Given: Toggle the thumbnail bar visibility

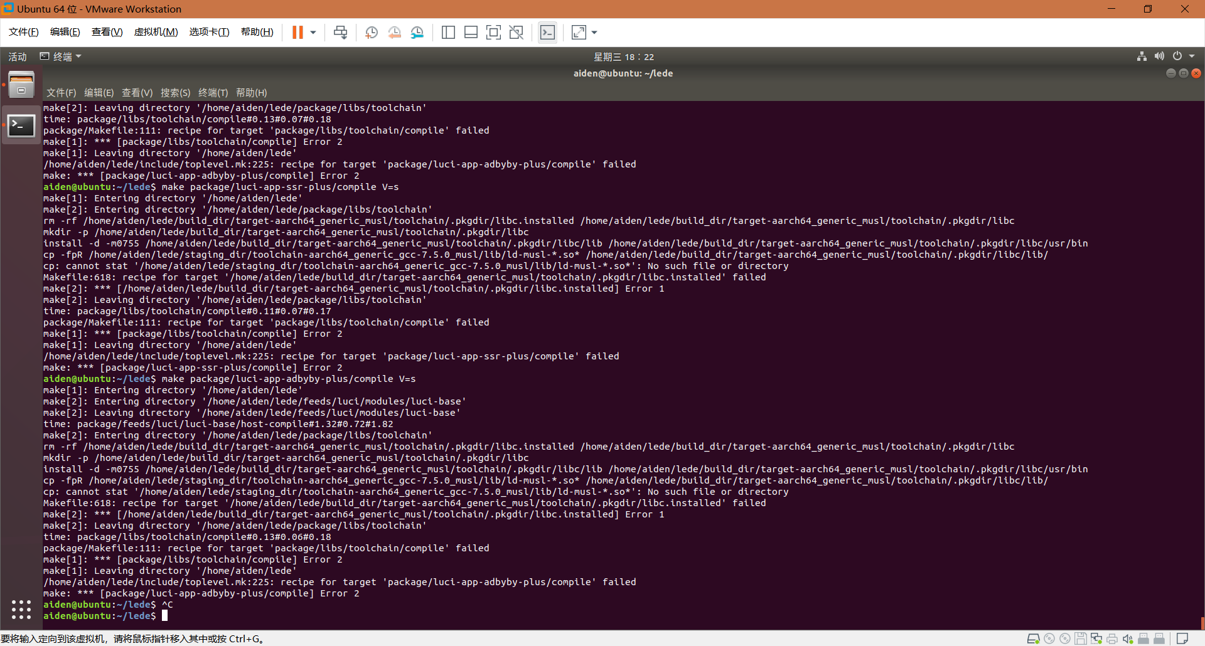Looking at the screenshot, I should (470, 32).
